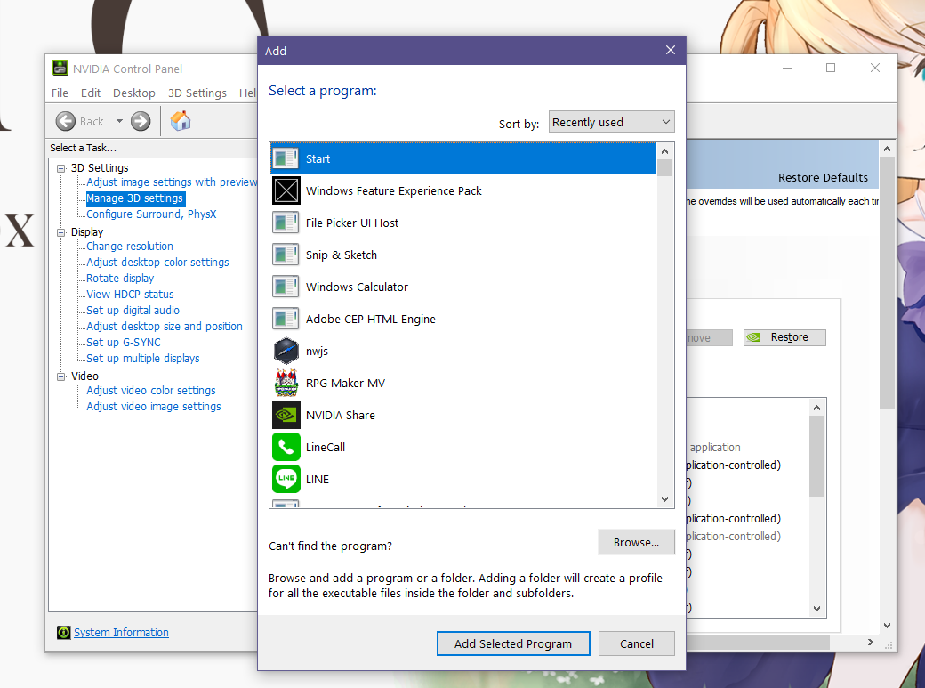Click the program list scroll down arrow
This screenshot has width=925, height=688.
click(665, 499)
